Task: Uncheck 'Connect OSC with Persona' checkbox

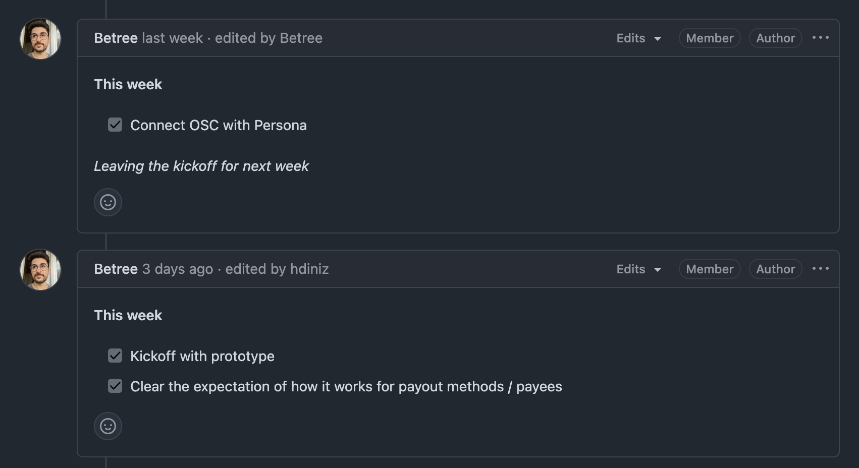Action: click(x=115, y=125)
